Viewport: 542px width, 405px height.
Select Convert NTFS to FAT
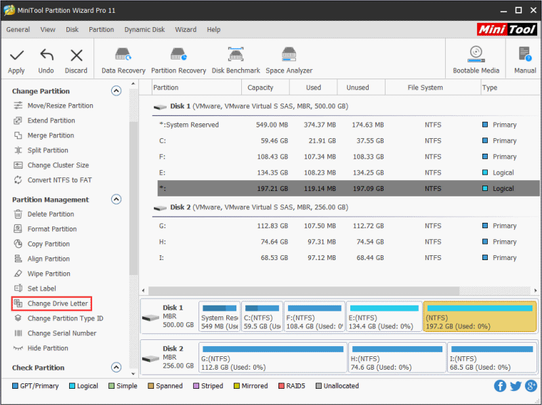pos(53,179)
